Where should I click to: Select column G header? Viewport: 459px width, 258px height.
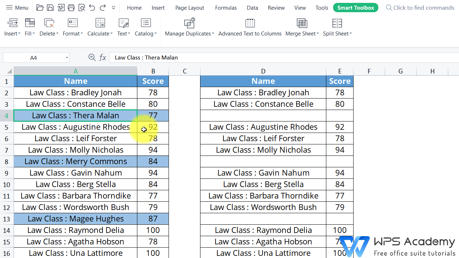click(401, 71)
